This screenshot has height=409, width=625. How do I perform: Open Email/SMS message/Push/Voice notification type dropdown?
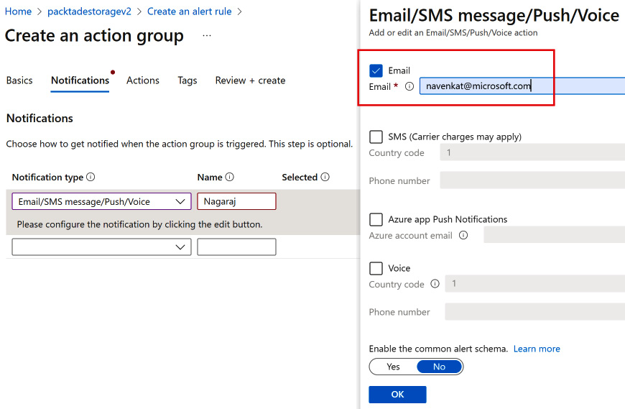(101, 202)
